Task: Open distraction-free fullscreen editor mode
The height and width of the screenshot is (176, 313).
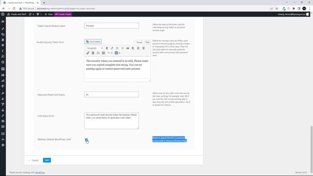Action: (98, 53)
